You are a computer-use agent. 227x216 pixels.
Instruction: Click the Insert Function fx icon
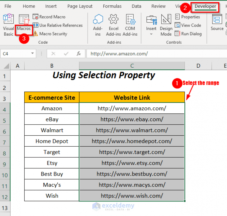click(x=79, y=54)
